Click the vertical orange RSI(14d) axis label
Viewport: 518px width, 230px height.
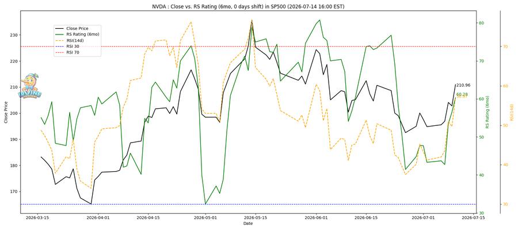coord(512,113)
